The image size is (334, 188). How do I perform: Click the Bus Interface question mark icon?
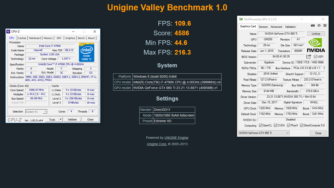pos(324,68)
